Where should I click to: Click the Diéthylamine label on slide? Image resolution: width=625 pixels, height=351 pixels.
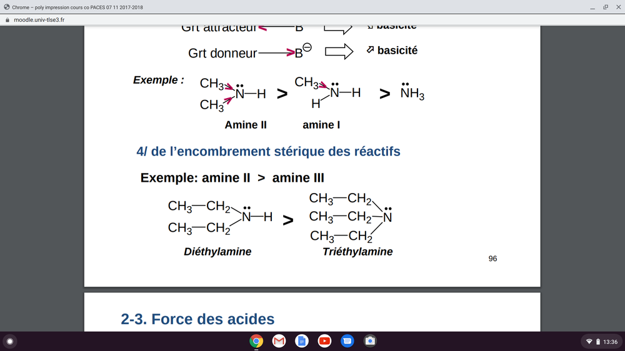[x=217, y=252]
